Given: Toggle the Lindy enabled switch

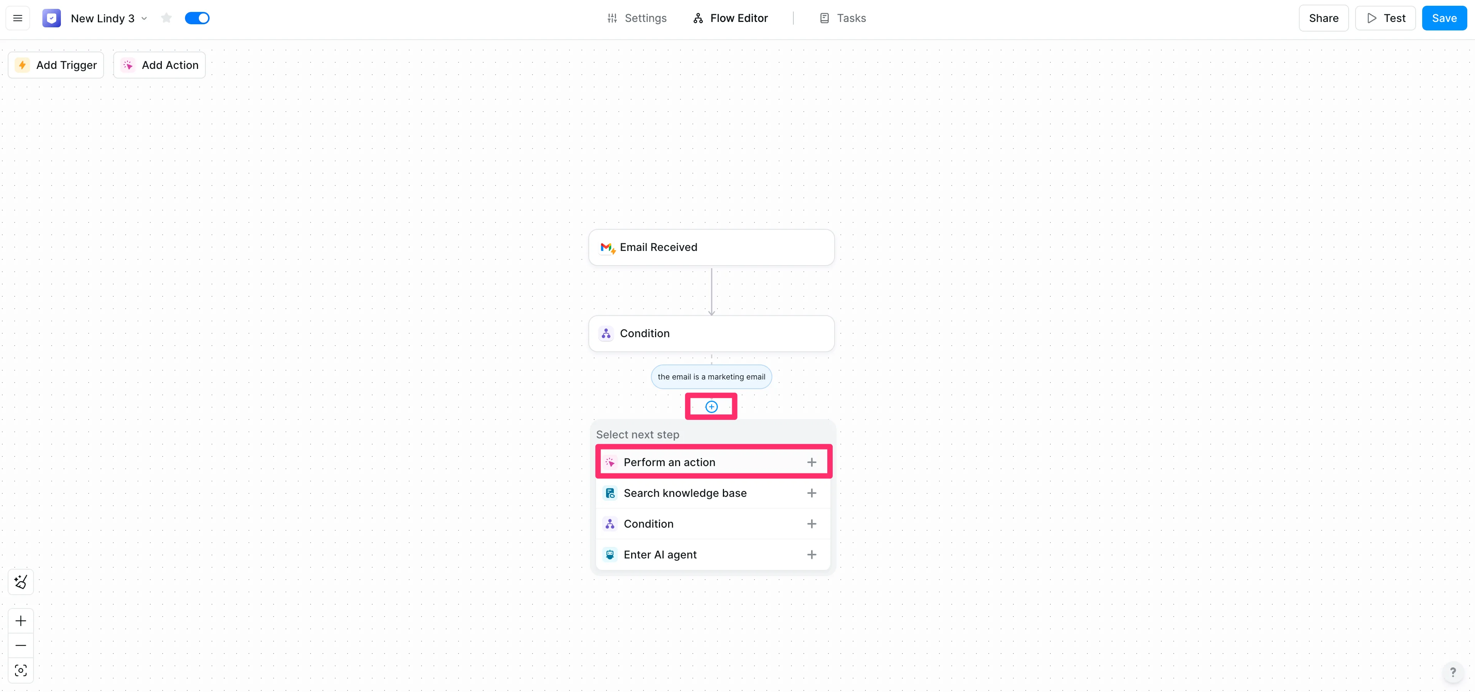Looking at the screenshot, I should [197, 18].
